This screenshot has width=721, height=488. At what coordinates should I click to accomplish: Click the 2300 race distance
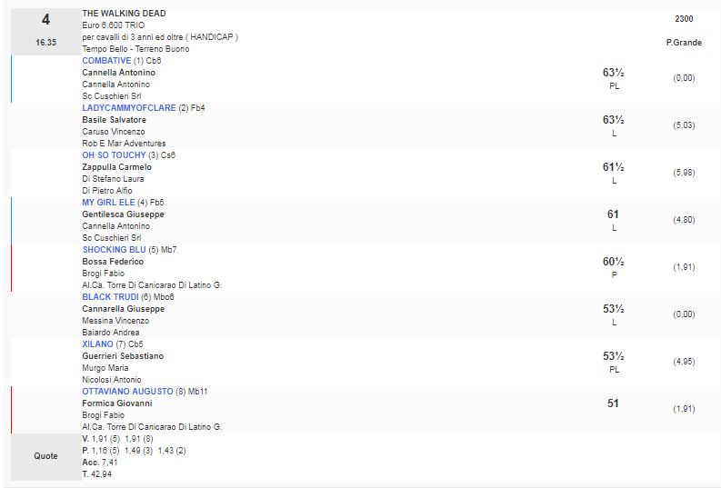(x=683, y=19)
